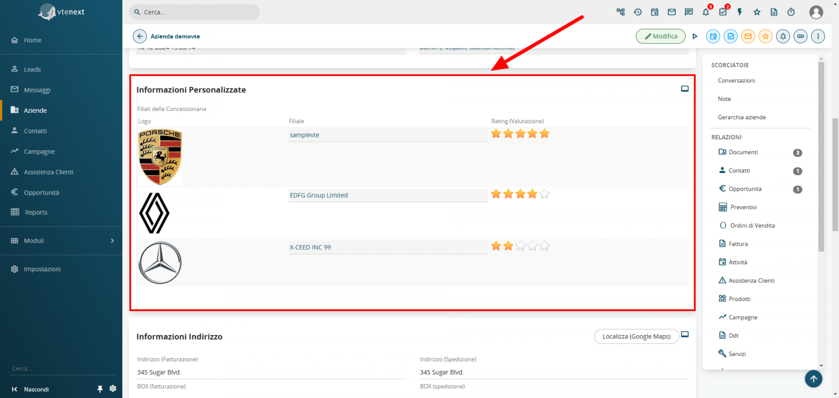
Task: Open the favorites star icon in the top bar
Action: 757,12
